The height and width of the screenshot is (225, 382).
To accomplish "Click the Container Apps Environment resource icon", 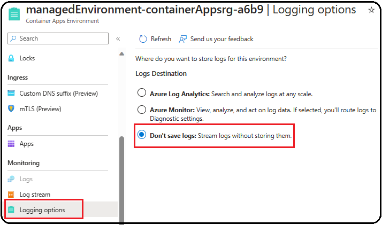I will point(14,14).
